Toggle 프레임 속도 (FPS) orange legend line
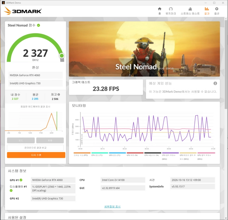228x220 pixels. (x=82, y=153)
